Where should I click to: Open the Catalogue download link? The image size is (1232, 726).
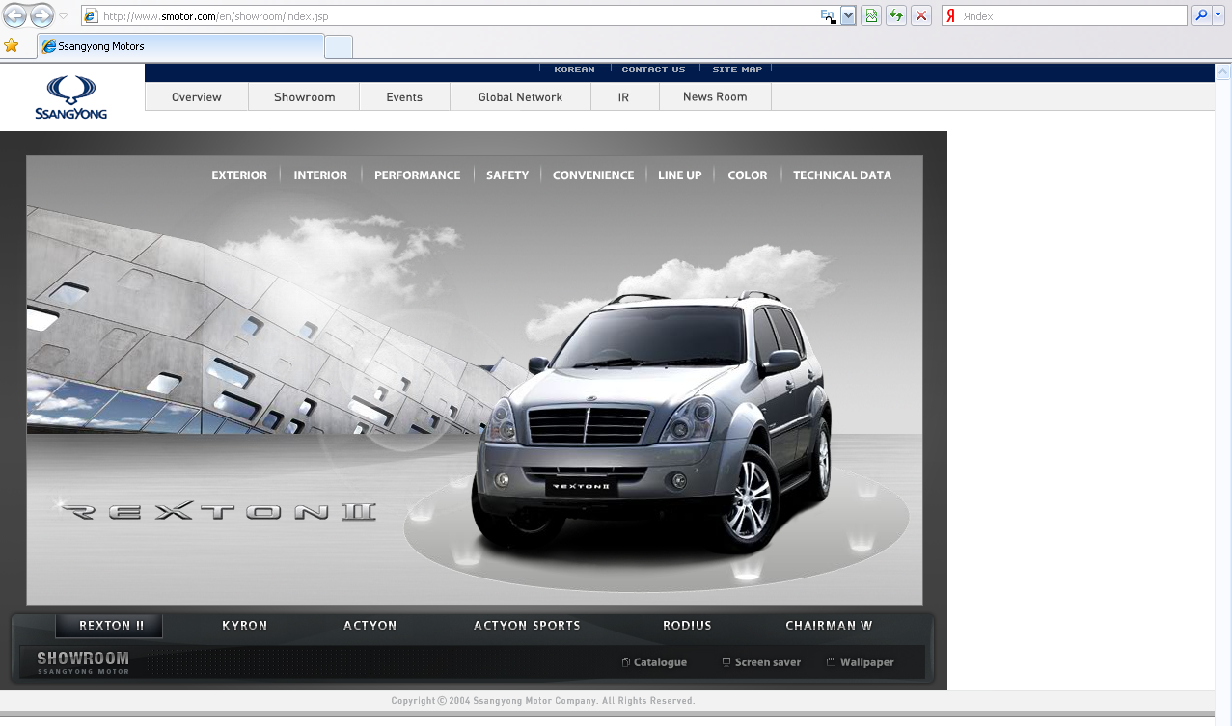[660, 662]
